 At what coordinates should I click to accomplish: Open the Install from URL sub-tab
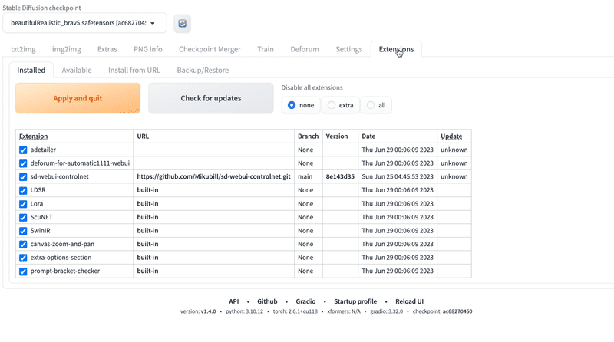click(134, 70)
